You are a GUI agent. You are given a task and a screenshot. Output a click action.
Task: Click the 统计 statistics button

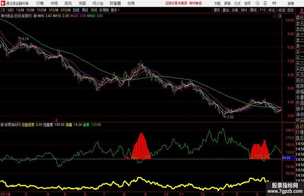(x=244, y=10)
